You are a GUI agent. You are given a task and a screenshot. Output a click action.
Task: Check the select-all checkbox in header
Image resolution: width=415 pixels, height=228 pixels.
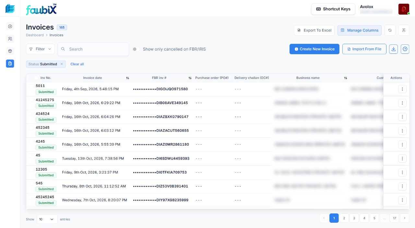pos(36,78)
